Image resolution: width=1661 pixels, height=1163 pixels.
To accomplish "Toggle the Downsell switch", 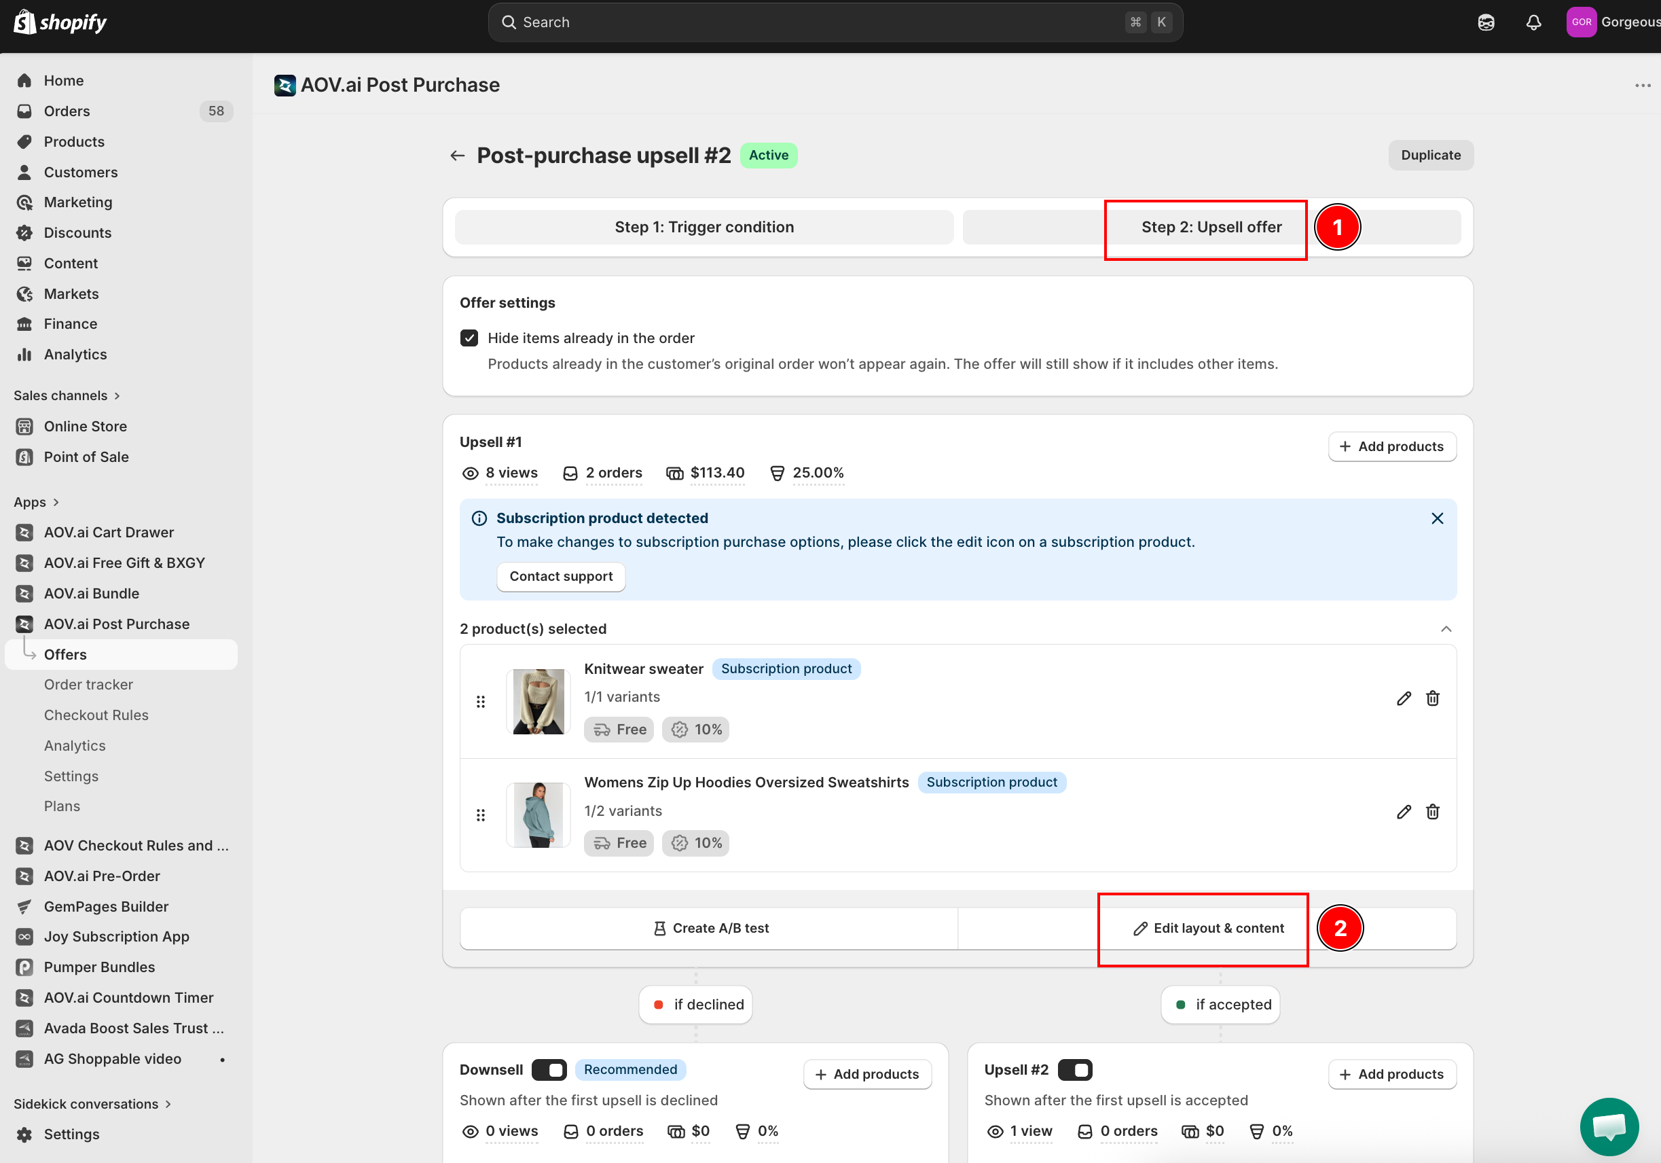I will tap(549, 1070).
